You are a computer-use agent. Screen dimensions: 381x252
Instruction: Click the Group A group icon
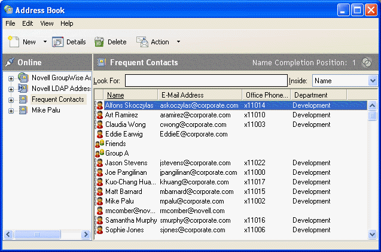coord(100,153)
